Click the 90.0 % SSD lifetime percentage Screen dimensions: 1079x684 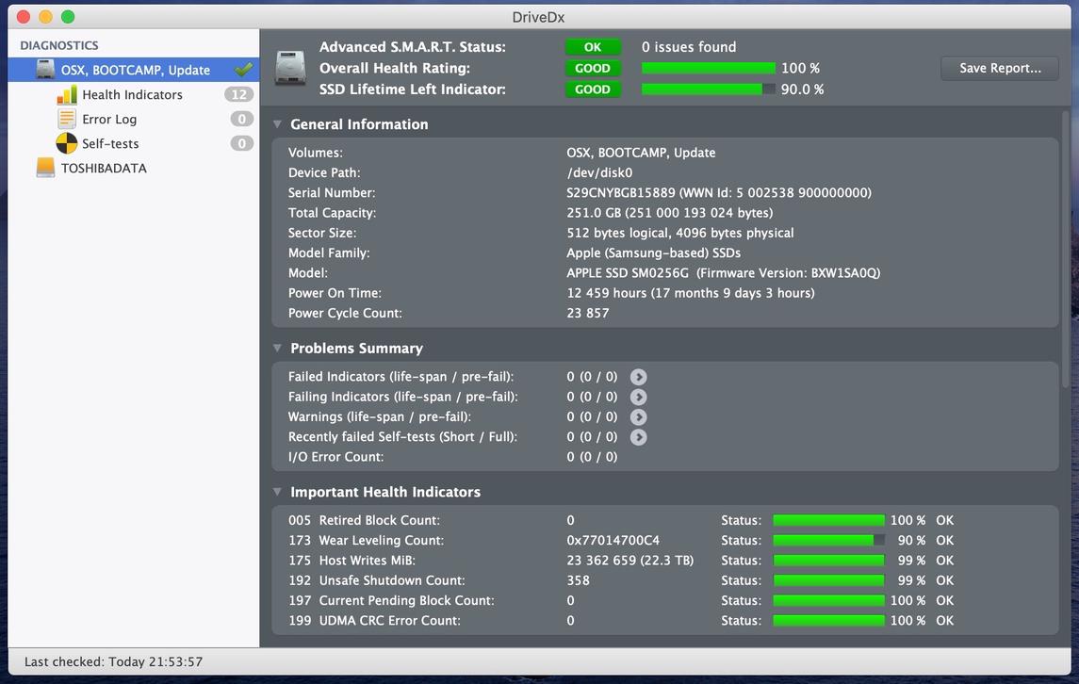click(802, 90)
